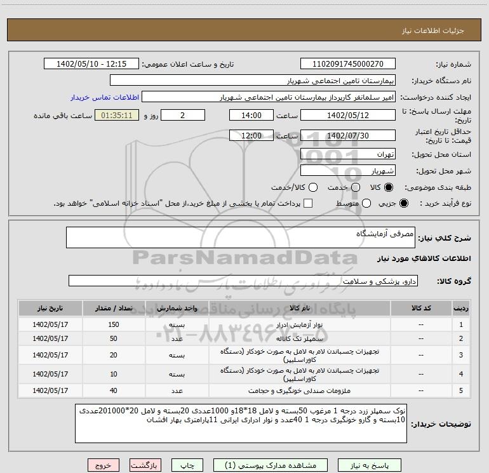
Task: Open مشاهده مدارک پیوستی (1) button
Action: 270,465
